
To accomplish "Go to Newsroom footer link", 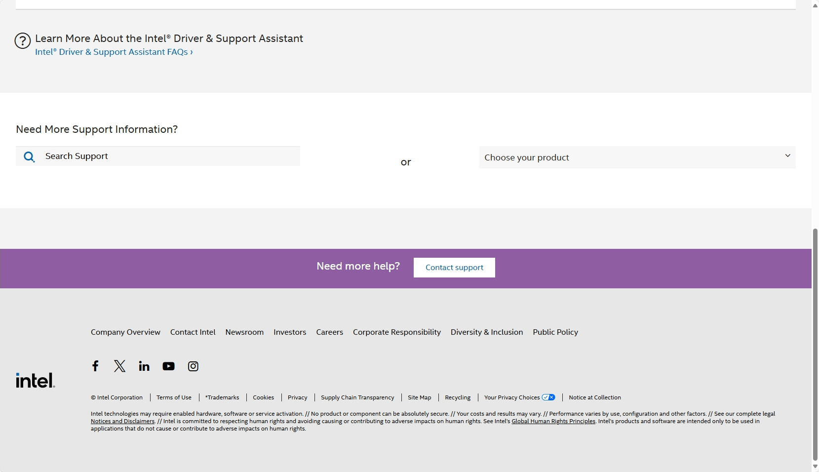I will 244,332.
